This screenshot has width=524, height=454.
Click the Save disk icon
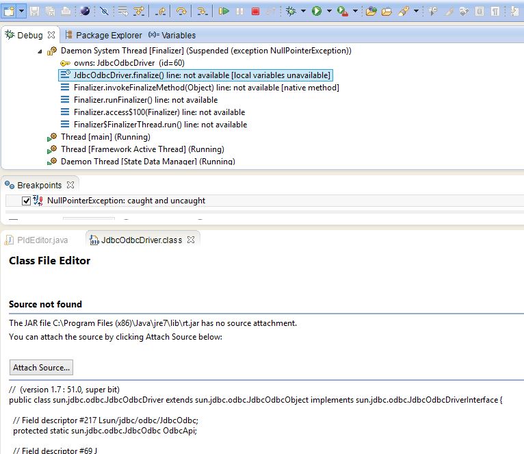click(34, 12)
